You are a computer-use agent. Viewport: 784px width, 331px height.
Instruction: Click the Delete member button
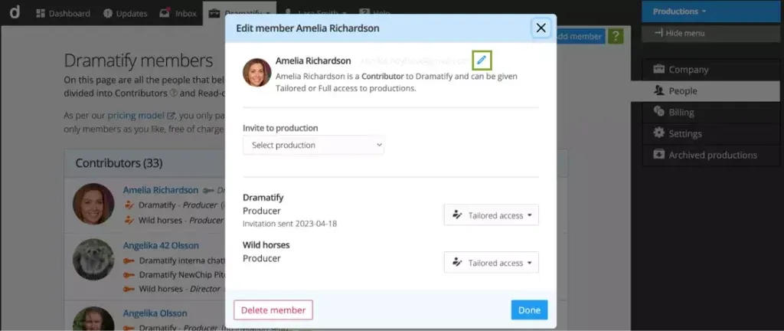(273, 310)
